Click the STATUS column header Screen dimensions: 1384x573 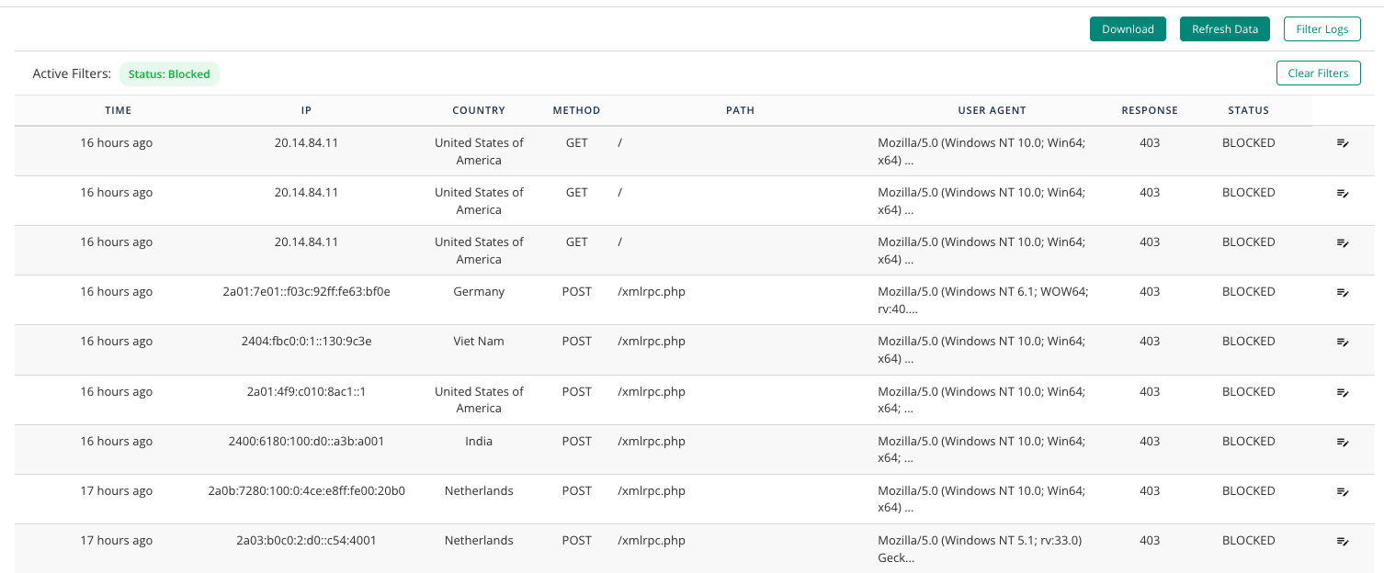pos(1248,110)
